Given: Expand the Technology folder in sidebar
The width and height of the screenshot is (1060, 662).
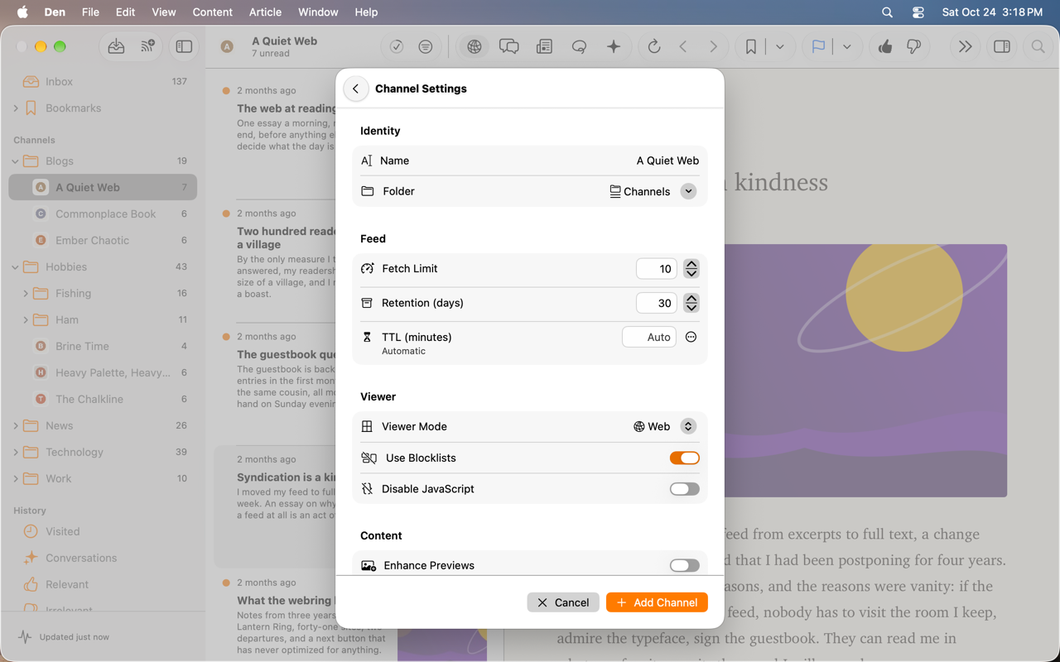Looking at the screenshot, I should [16, 453].
